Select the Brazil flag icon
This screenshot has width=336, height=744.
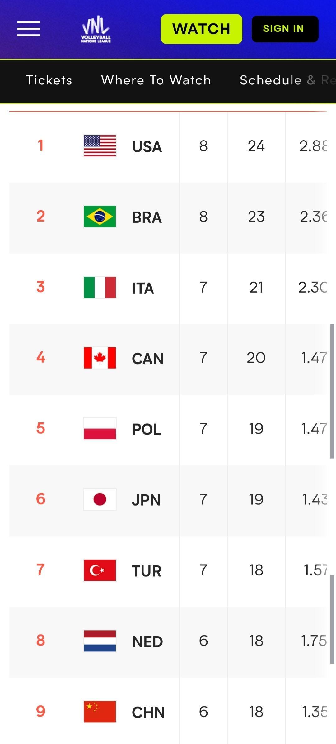(x=100, y=217)
